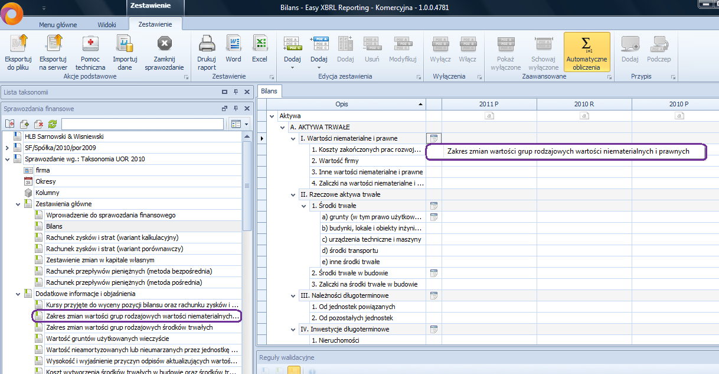
Task: Click the note icon in a) grunty row
Action: (x=434, y=217)
